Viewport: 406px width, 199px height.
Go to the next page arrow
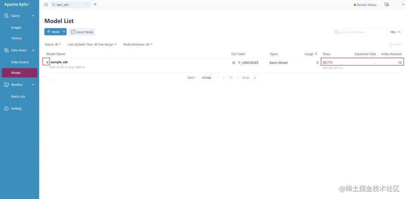coord(238,78)
